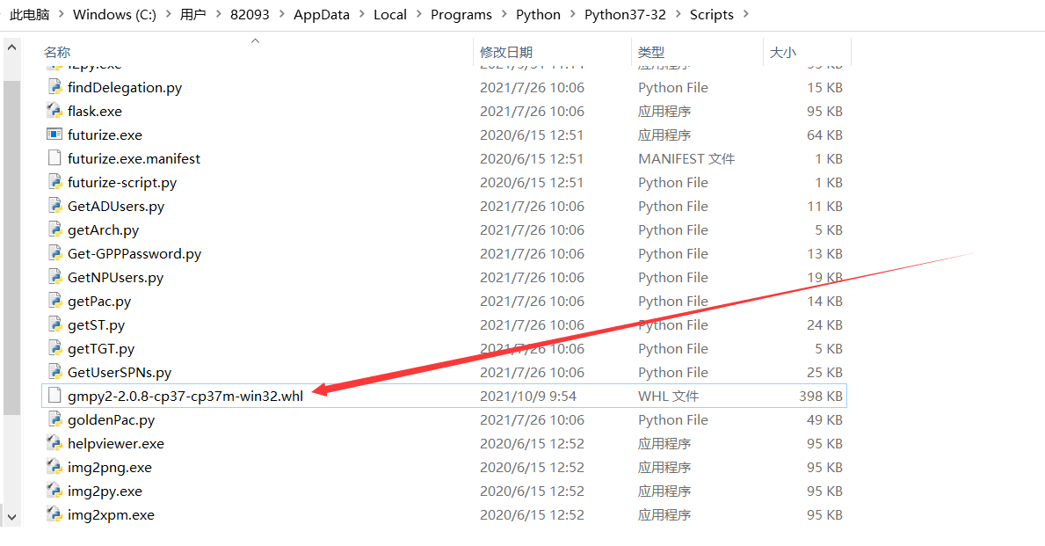Click the img2xpm.exe application icon
Screen dimensions: 1045x546
click(x=53, y=514)
